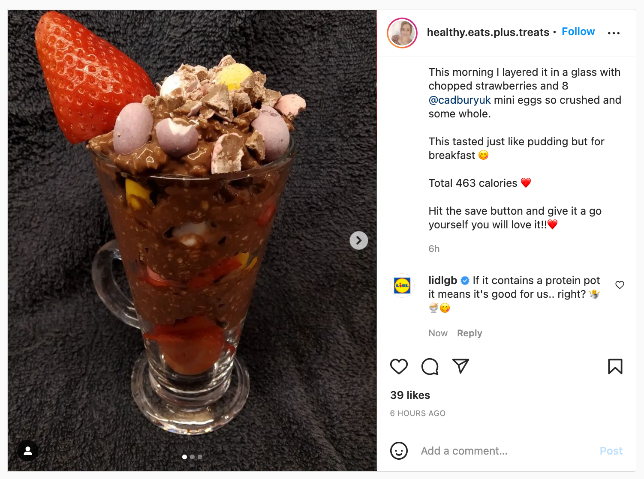Click the Add a comment field
The image size is (644, 479).
tap(506, 451)
